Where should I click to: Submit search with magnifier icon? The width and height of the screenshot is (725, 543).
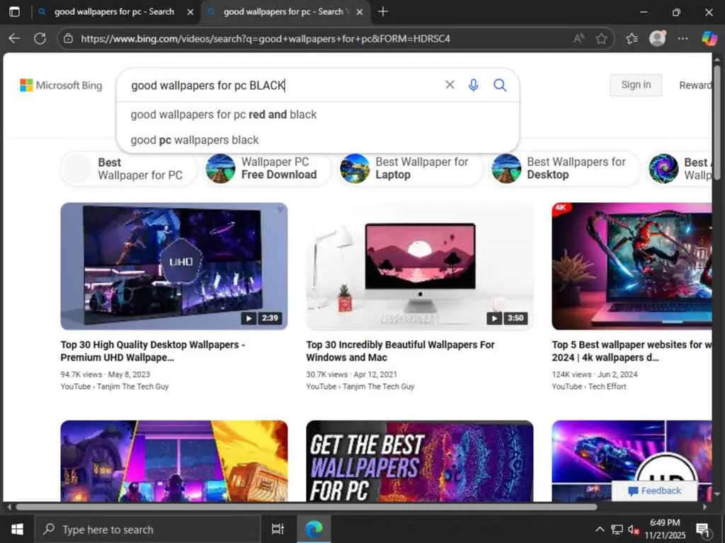pyautogui.click(x=500, y=85)
